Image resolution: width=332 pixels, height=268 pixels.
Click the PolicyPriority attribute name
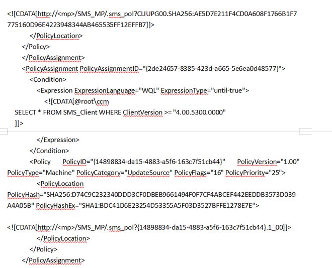pos(246,173)
